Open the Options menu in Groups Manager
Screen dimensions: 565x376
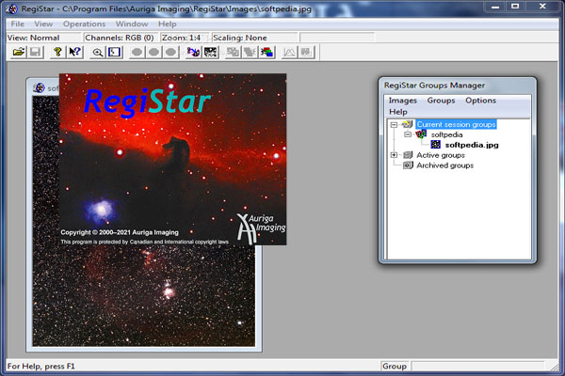tap(480, 101)
